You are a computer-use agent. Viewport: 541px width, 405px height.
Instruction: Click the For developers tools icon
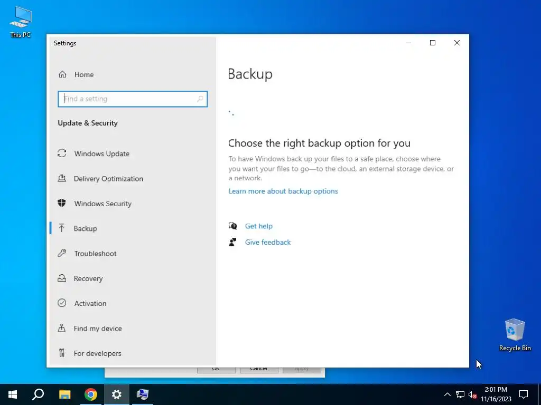click(62, 353)
